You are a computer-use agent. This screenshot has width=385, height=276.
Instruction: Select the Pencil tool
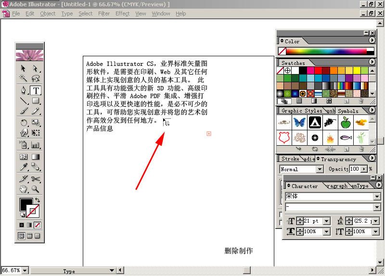[36, 111]
